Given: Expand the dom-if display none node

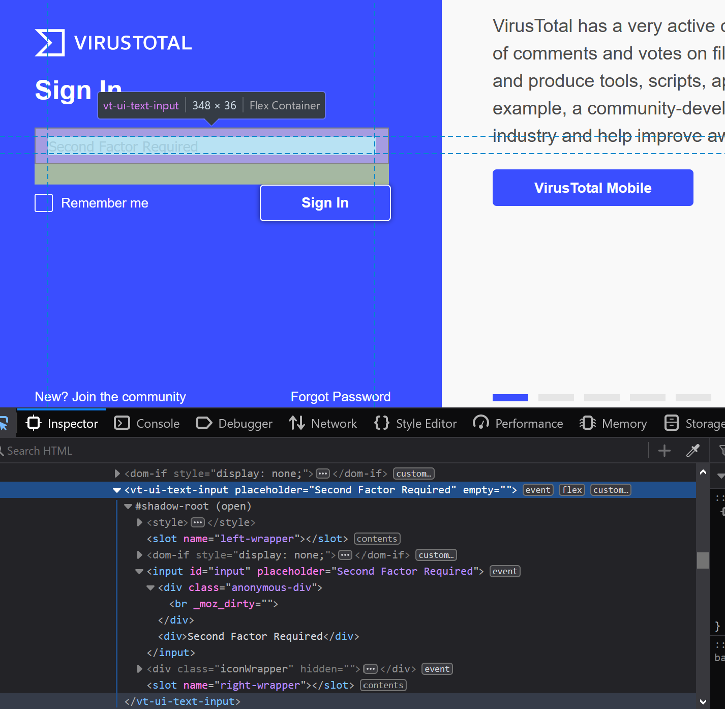Looking at the screenshot, I should click(x=116, y=474).
